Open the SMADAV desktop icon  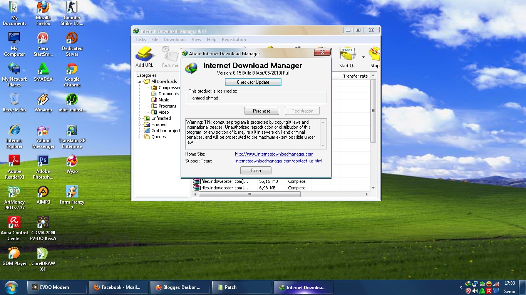pyautogui.click(x=43, y=72)
